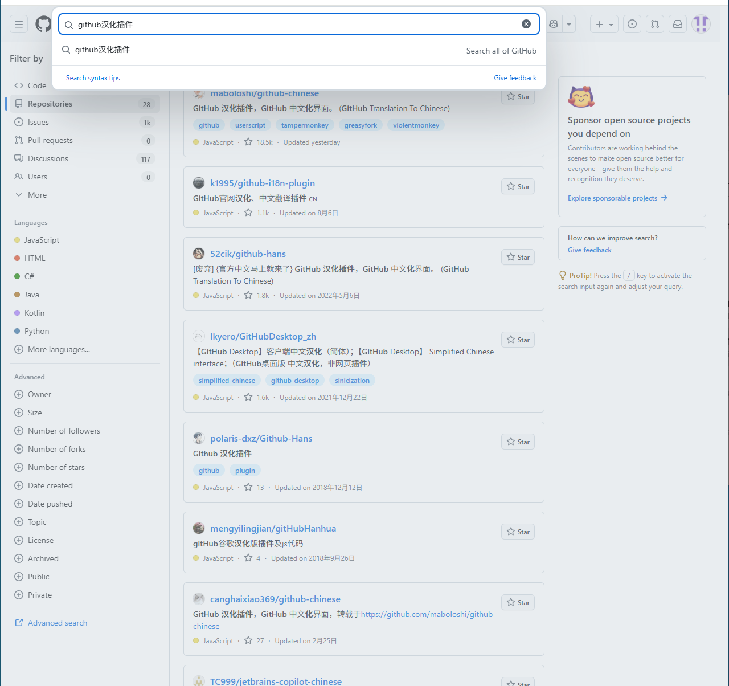Star the 52cik/github-hans repository
This screenshot has width=729, height=686.
518,258
